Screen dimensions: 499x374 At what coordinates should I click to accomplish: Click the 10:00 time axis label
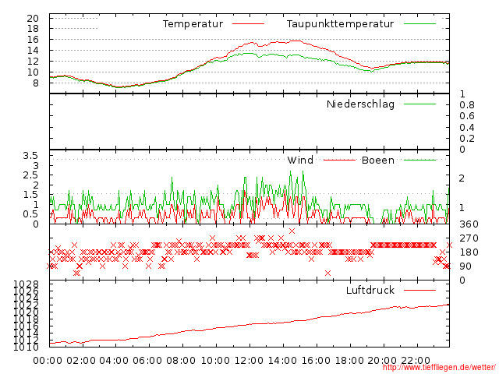[215, 361]
